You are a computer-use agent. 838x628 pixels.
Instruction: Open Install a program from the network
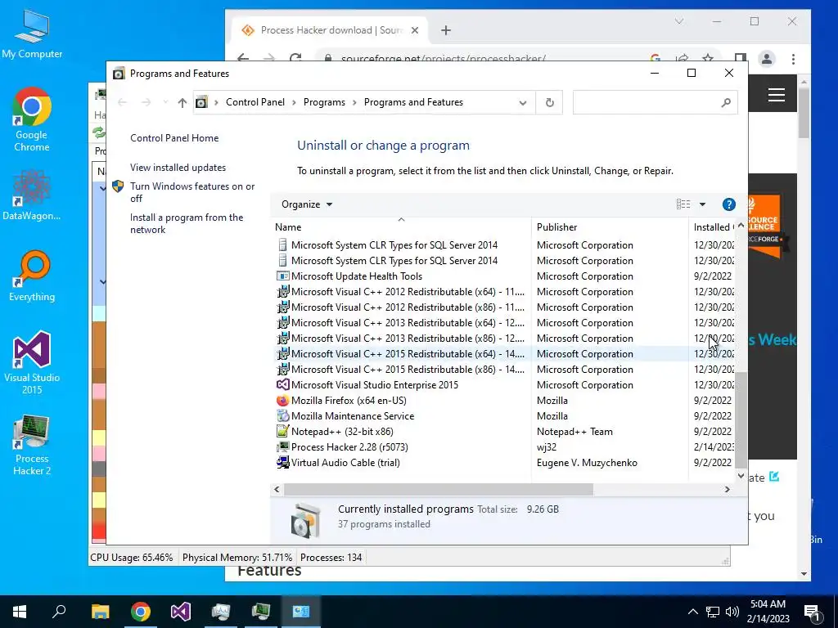click(187, 224)
